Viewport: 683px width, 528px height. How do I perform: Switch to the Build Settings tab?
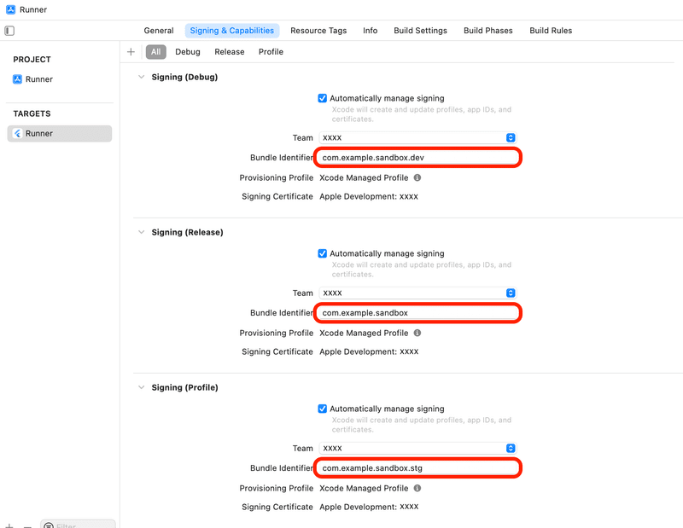[x=420, y=31]
